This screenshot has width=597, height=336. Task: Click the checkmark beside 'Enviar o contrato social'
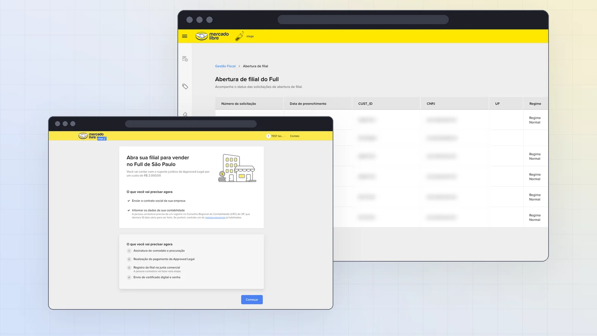(x=129, y=201)
